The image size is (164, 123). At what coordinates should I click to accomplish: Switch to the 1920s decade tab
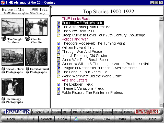click(56, 112)
